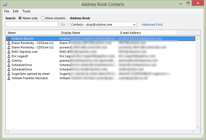Click the Address Book icon in title bar

(x=5, y=4)
